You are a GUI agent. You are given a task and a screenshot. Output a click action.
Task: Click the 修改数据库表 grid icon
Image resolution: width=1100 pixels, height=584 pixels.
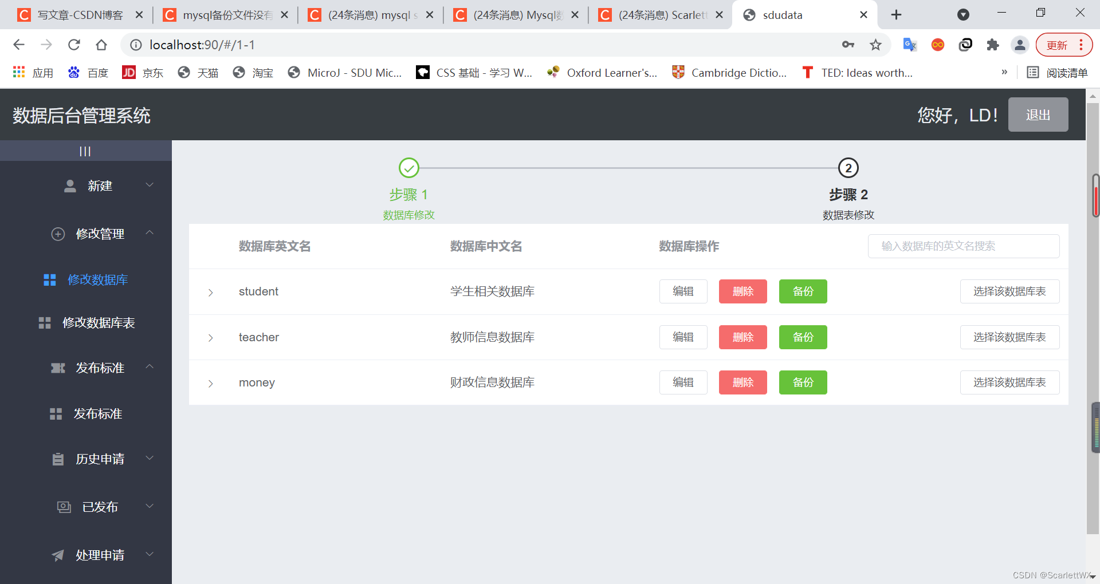[45, 322]
